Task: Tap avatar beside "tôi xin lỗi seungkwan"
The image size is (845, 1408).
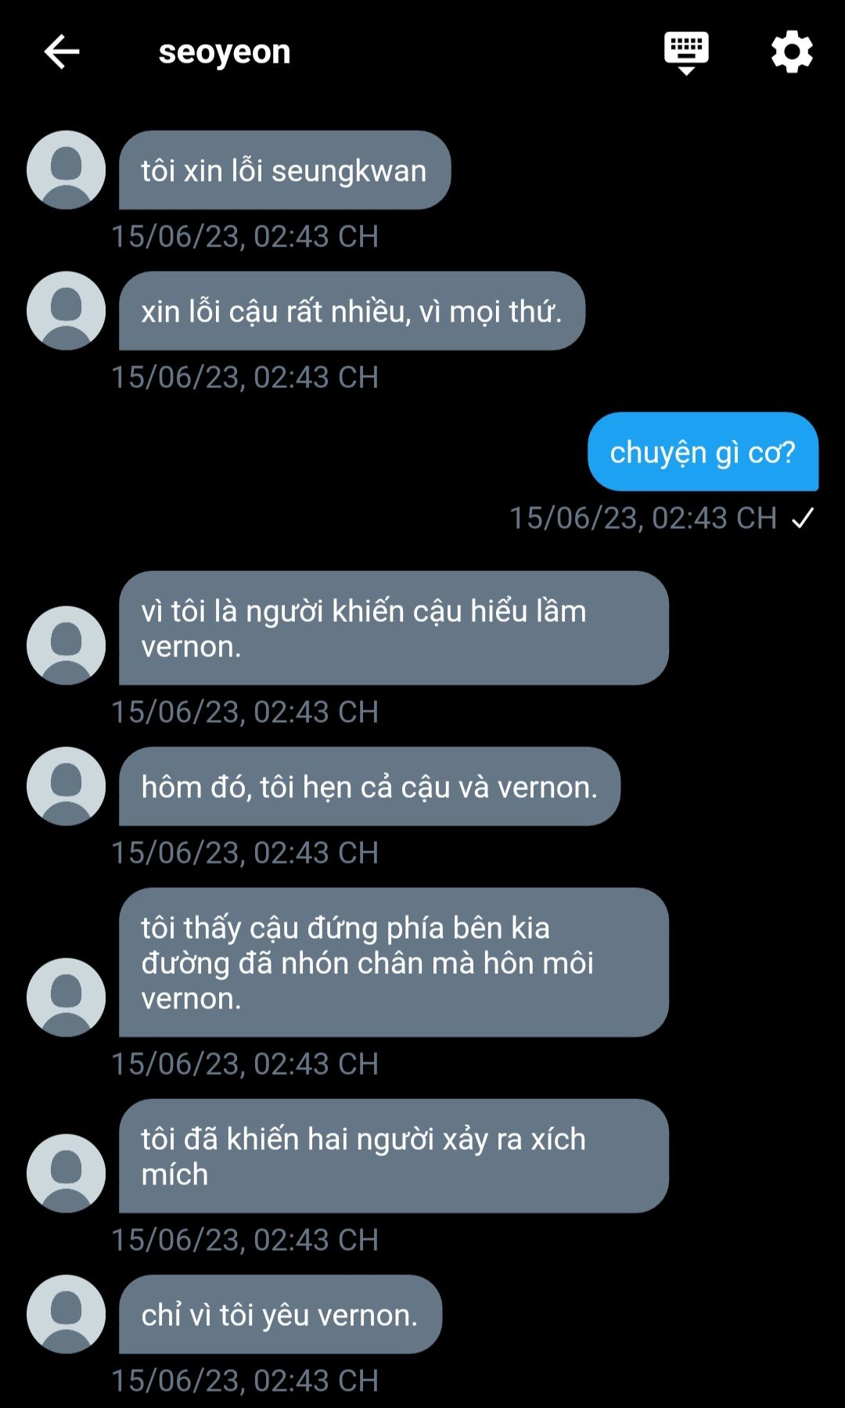Action: click(67, 170)
